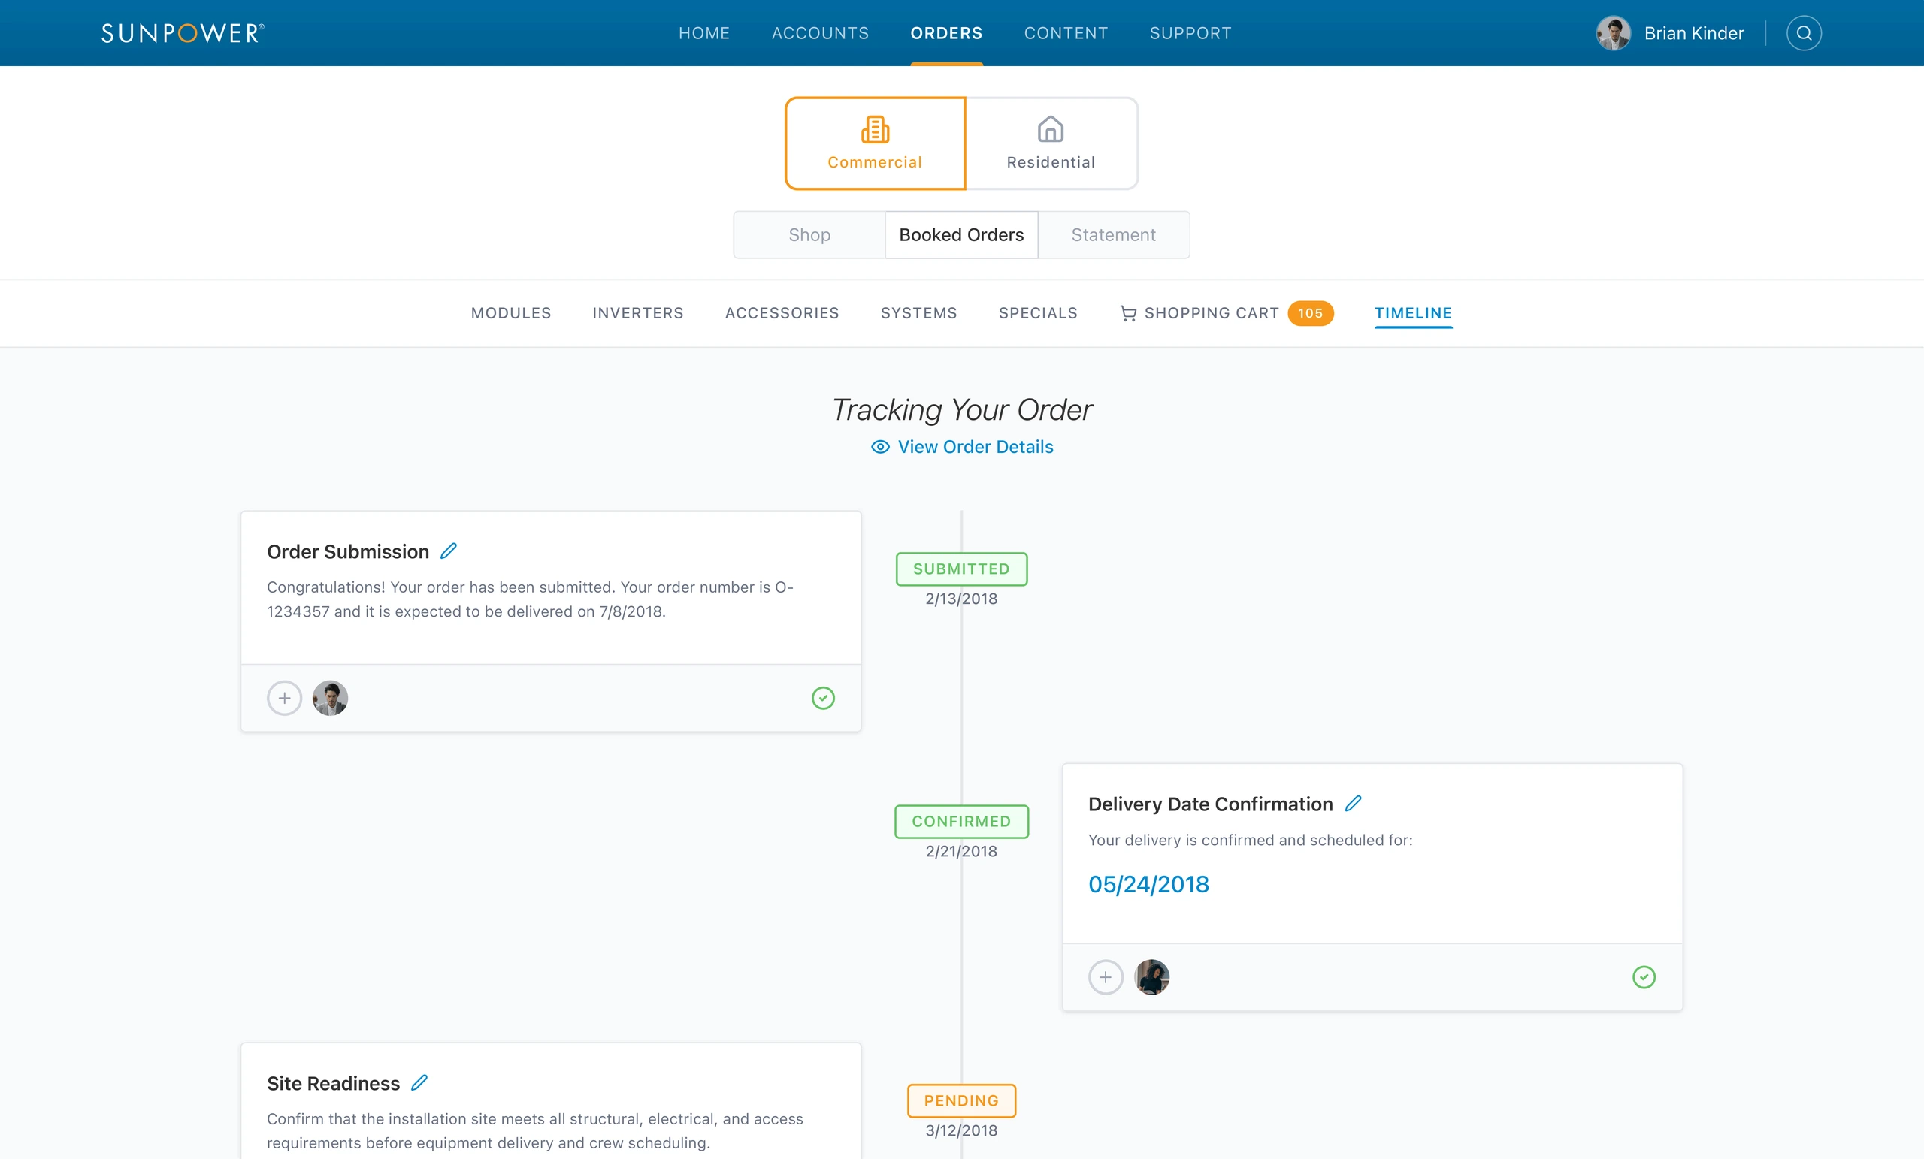Open the Support menu item
1924x1159 pixels.
pos(1190,33)
